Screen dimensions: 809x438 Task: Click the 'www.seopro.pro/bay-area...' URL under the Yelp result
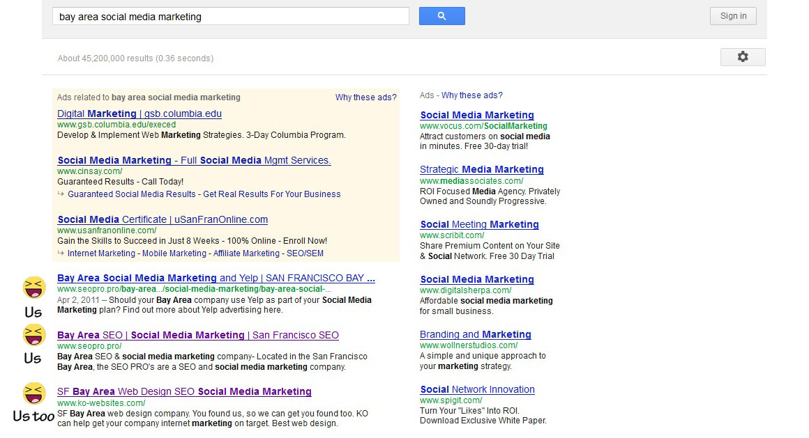tap(194, 289)
